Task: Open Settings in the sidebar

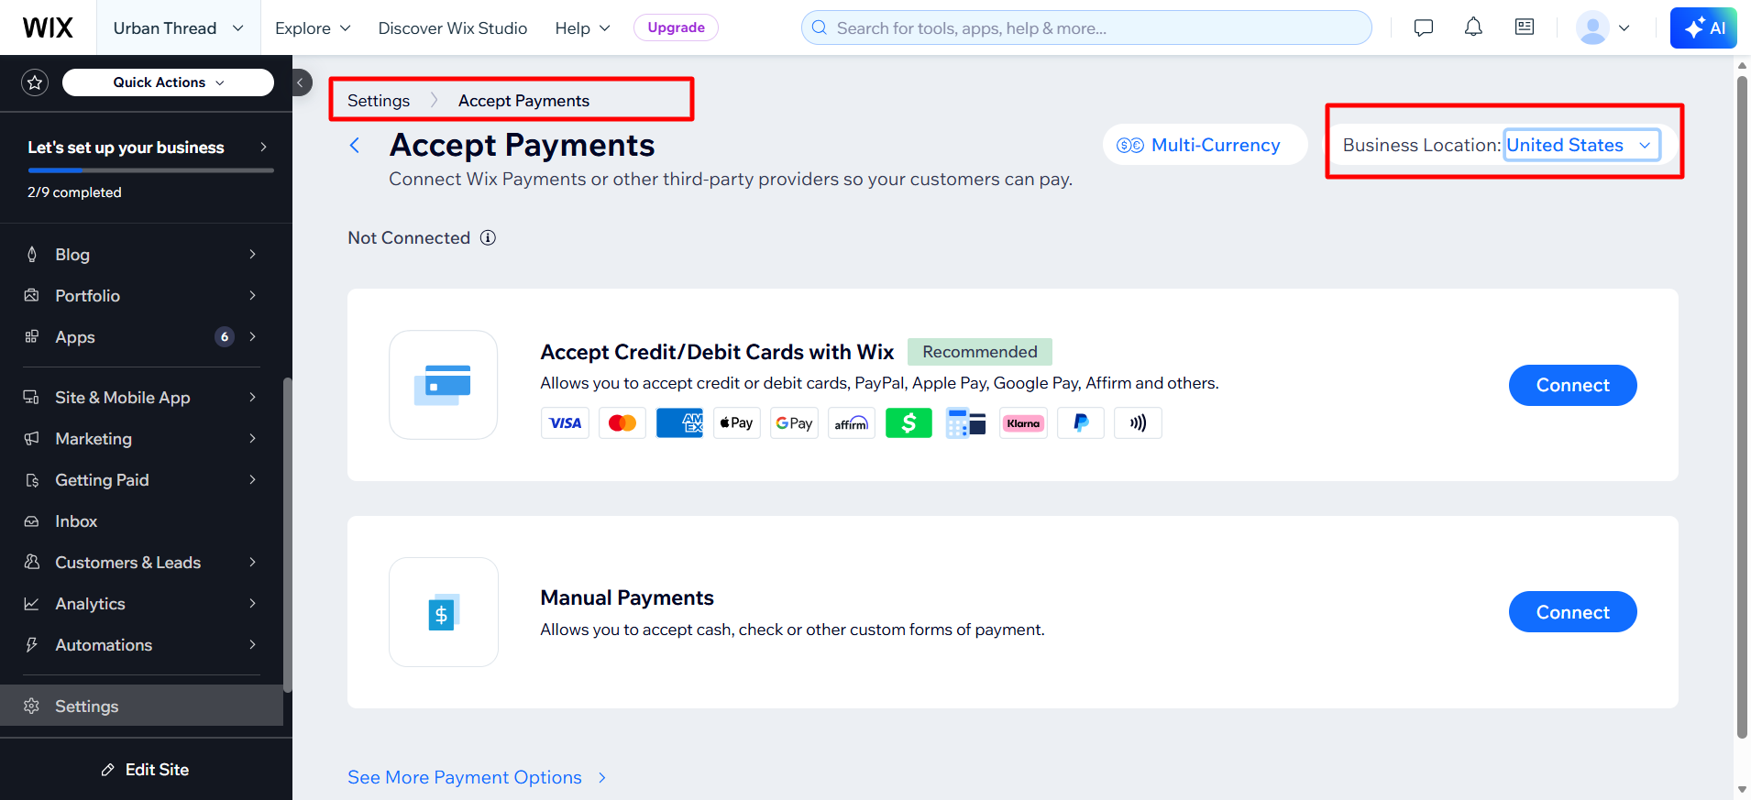Action: 141,706
